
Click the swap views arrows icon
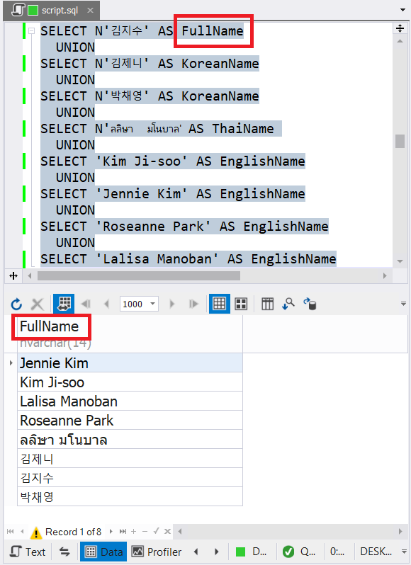(x=64, y=552)
